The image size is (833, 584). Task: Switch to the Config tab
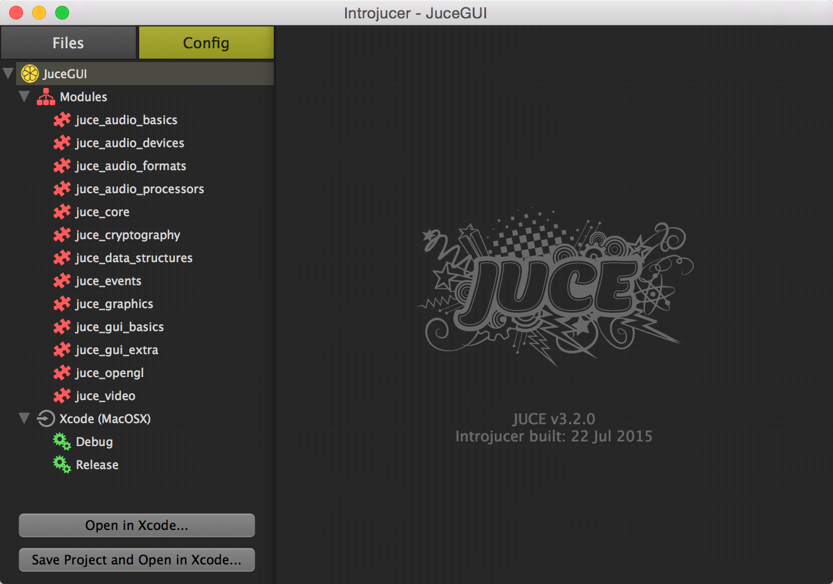[x=206, y=42]
